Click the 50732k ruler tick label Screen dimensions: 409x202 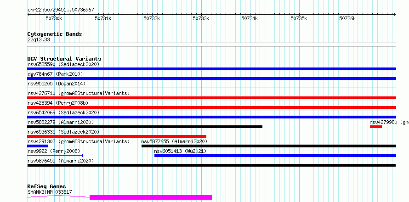(x=152, y=18)
